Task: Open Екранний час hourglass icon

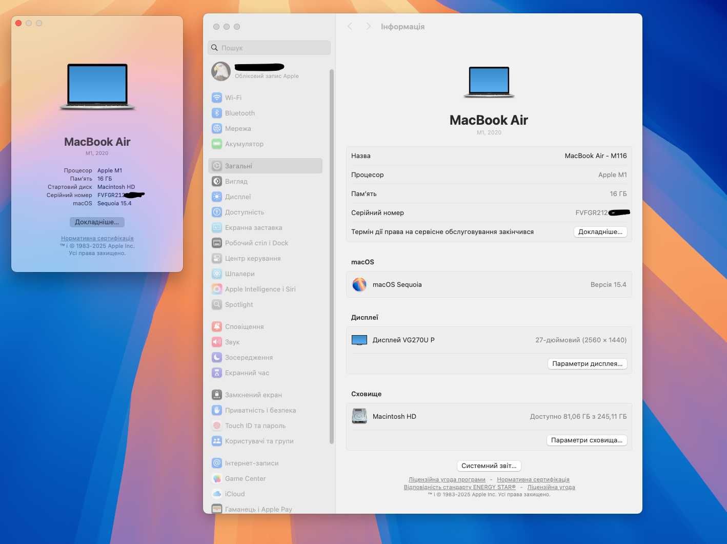Action: pos(217,373)
